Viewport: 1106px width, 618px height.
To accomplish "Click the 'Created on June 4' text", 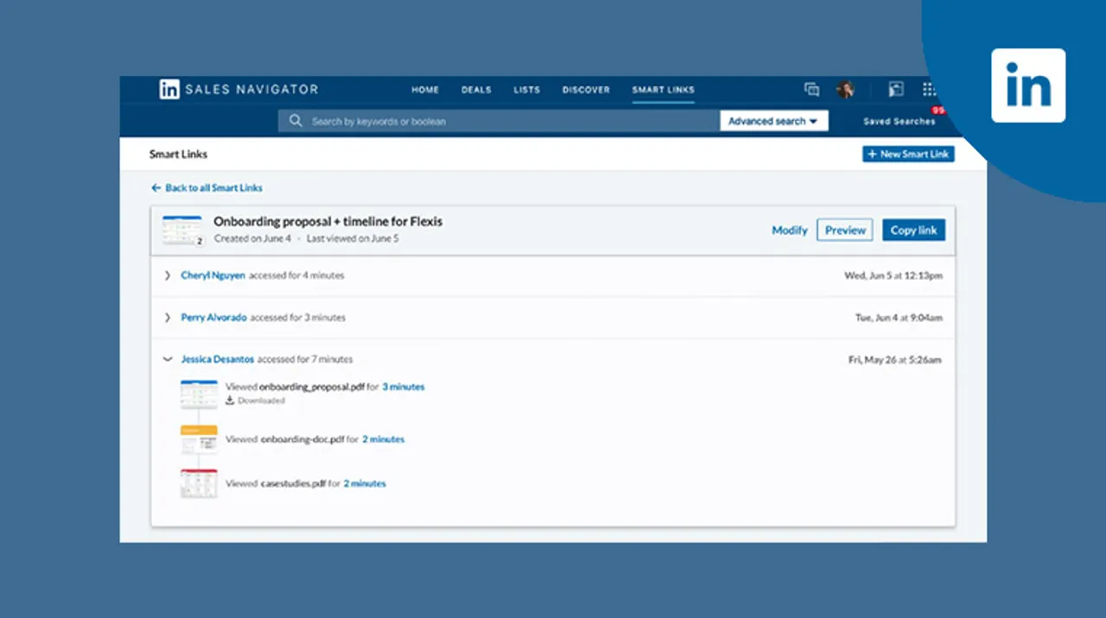I will 252,238.
